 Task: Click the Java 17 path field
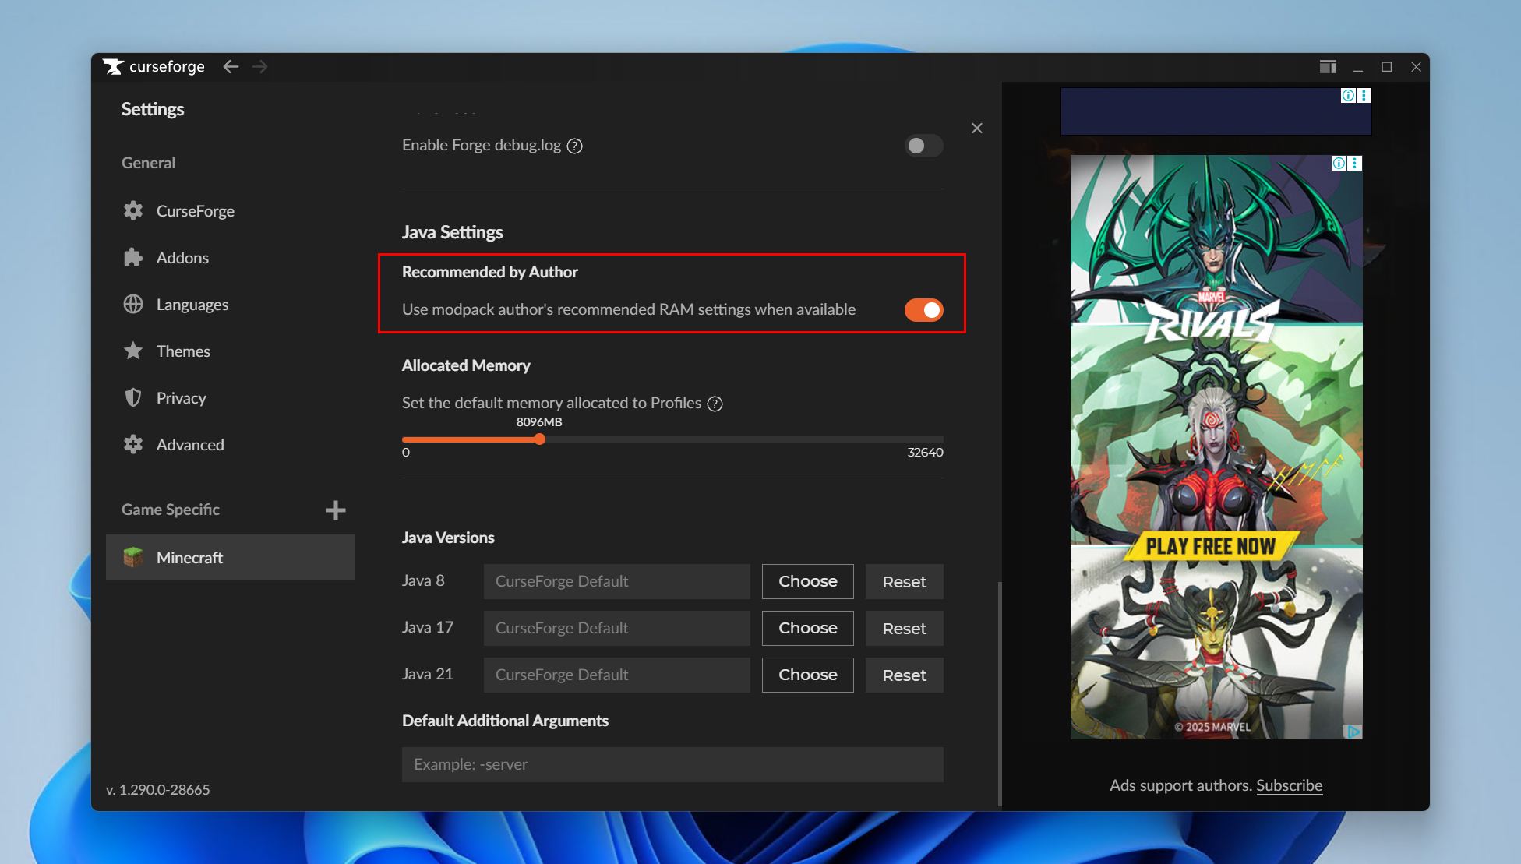click(x=617, y=628)
